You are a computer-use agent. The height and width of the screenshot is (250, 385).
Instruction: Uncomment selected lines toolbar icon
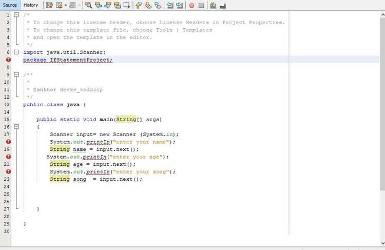(223, 6)
